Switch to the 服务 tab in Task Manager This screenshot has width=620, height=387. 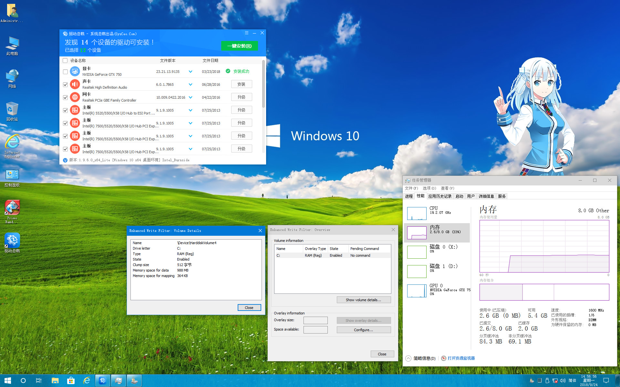[x=502, y=196]
